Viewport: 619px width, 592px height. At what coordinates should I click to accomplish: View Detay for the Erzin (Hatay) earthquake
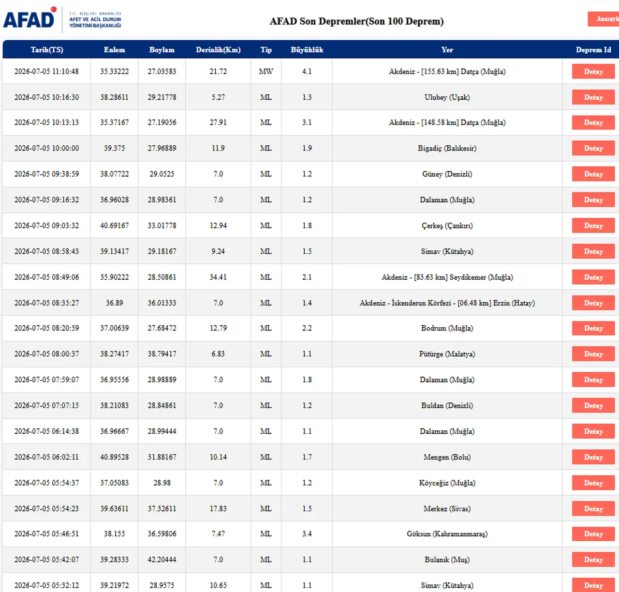(x=593, y=303)
